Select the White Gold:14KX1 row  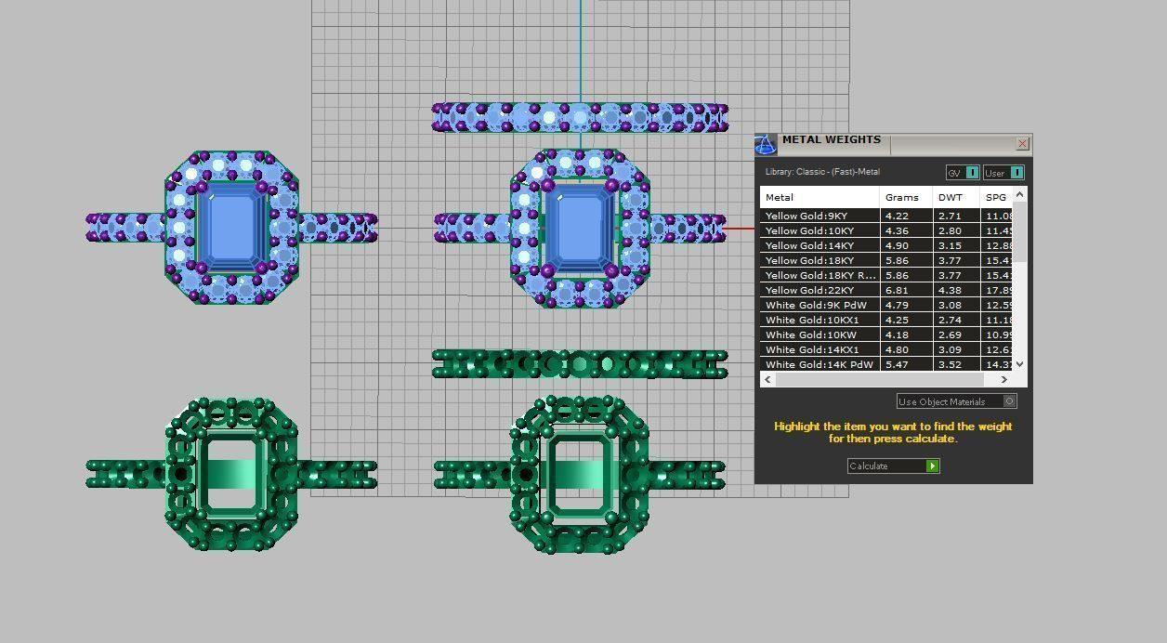(x=886, y=349)
